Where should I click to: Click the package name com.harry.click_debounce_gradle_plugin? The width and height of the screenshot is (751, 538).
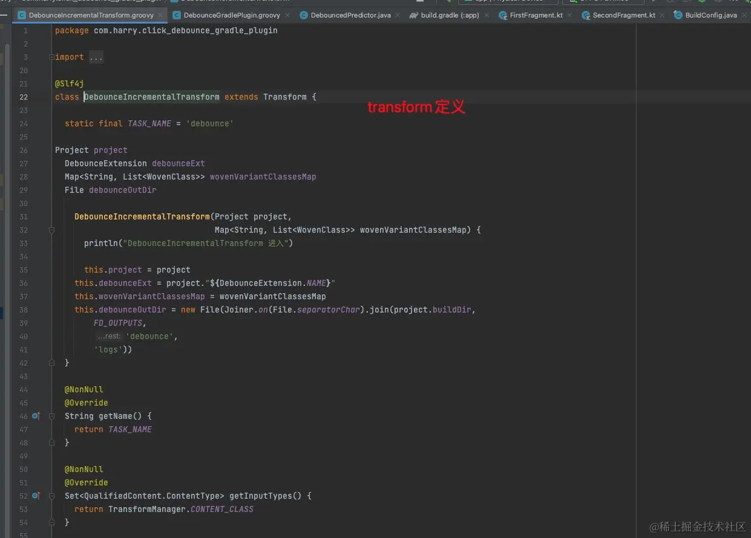[x=186, y=30]
